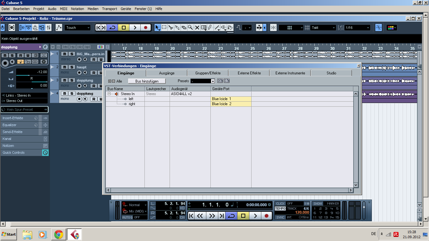Mute track 2 haupt
Image resolution: width=429 pixels, height=241 pixels.
pyautogui.click(x=65, y=67)
